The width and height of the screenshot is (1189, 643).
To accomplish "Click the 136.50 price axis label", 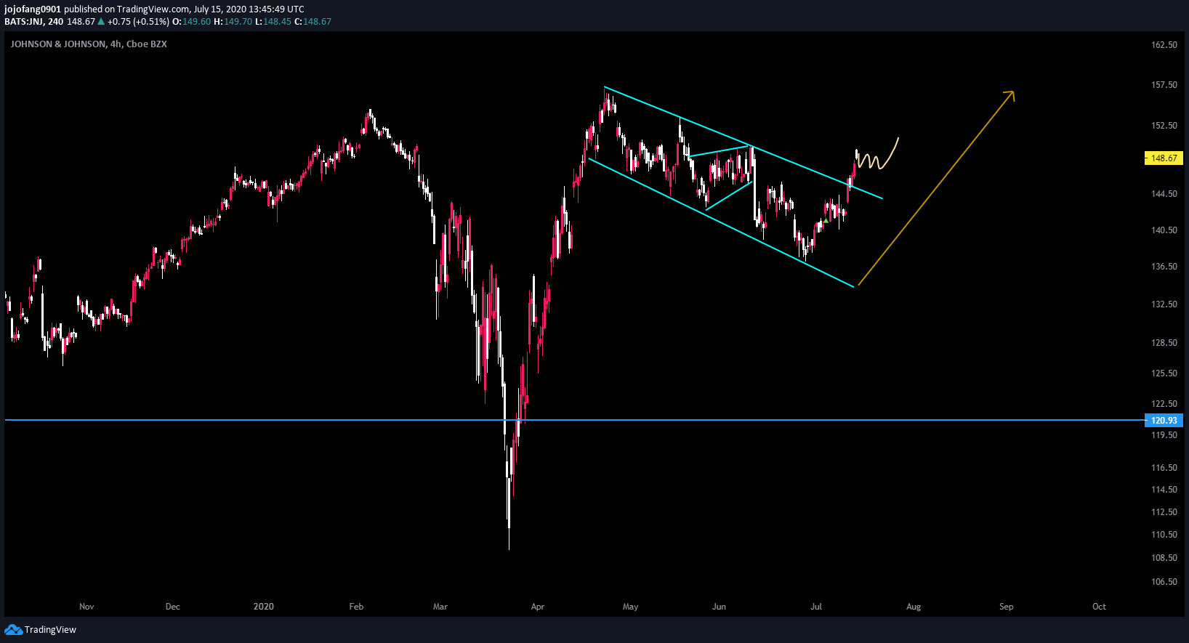I will (x=1164, y=267).
